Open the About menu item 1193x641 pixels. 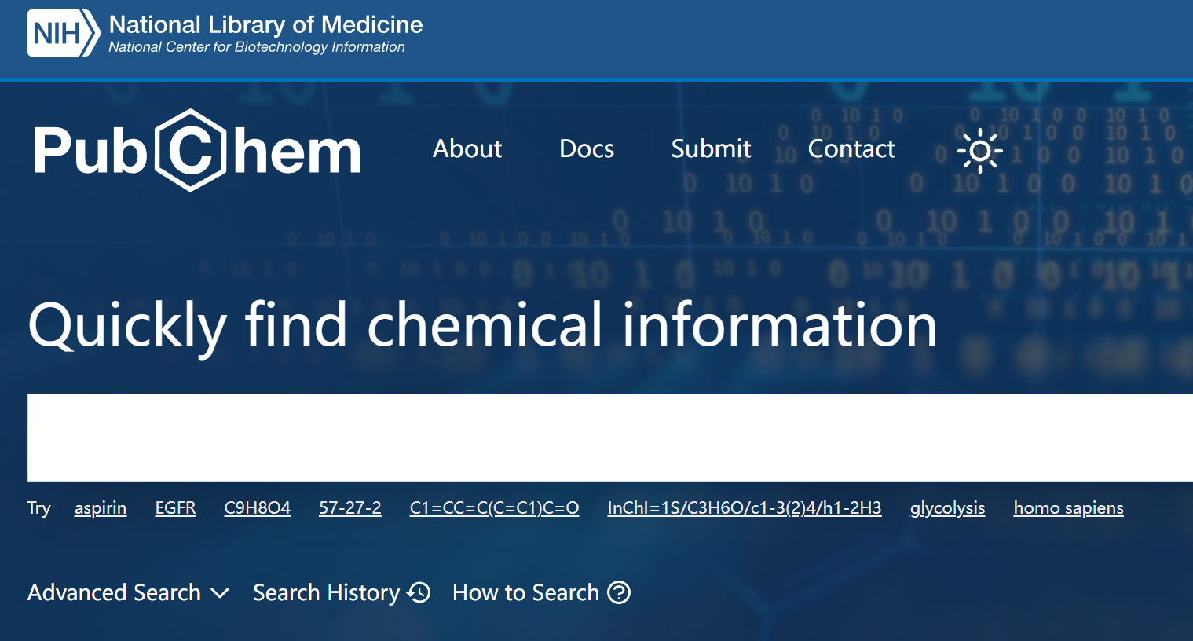point(467,148)
